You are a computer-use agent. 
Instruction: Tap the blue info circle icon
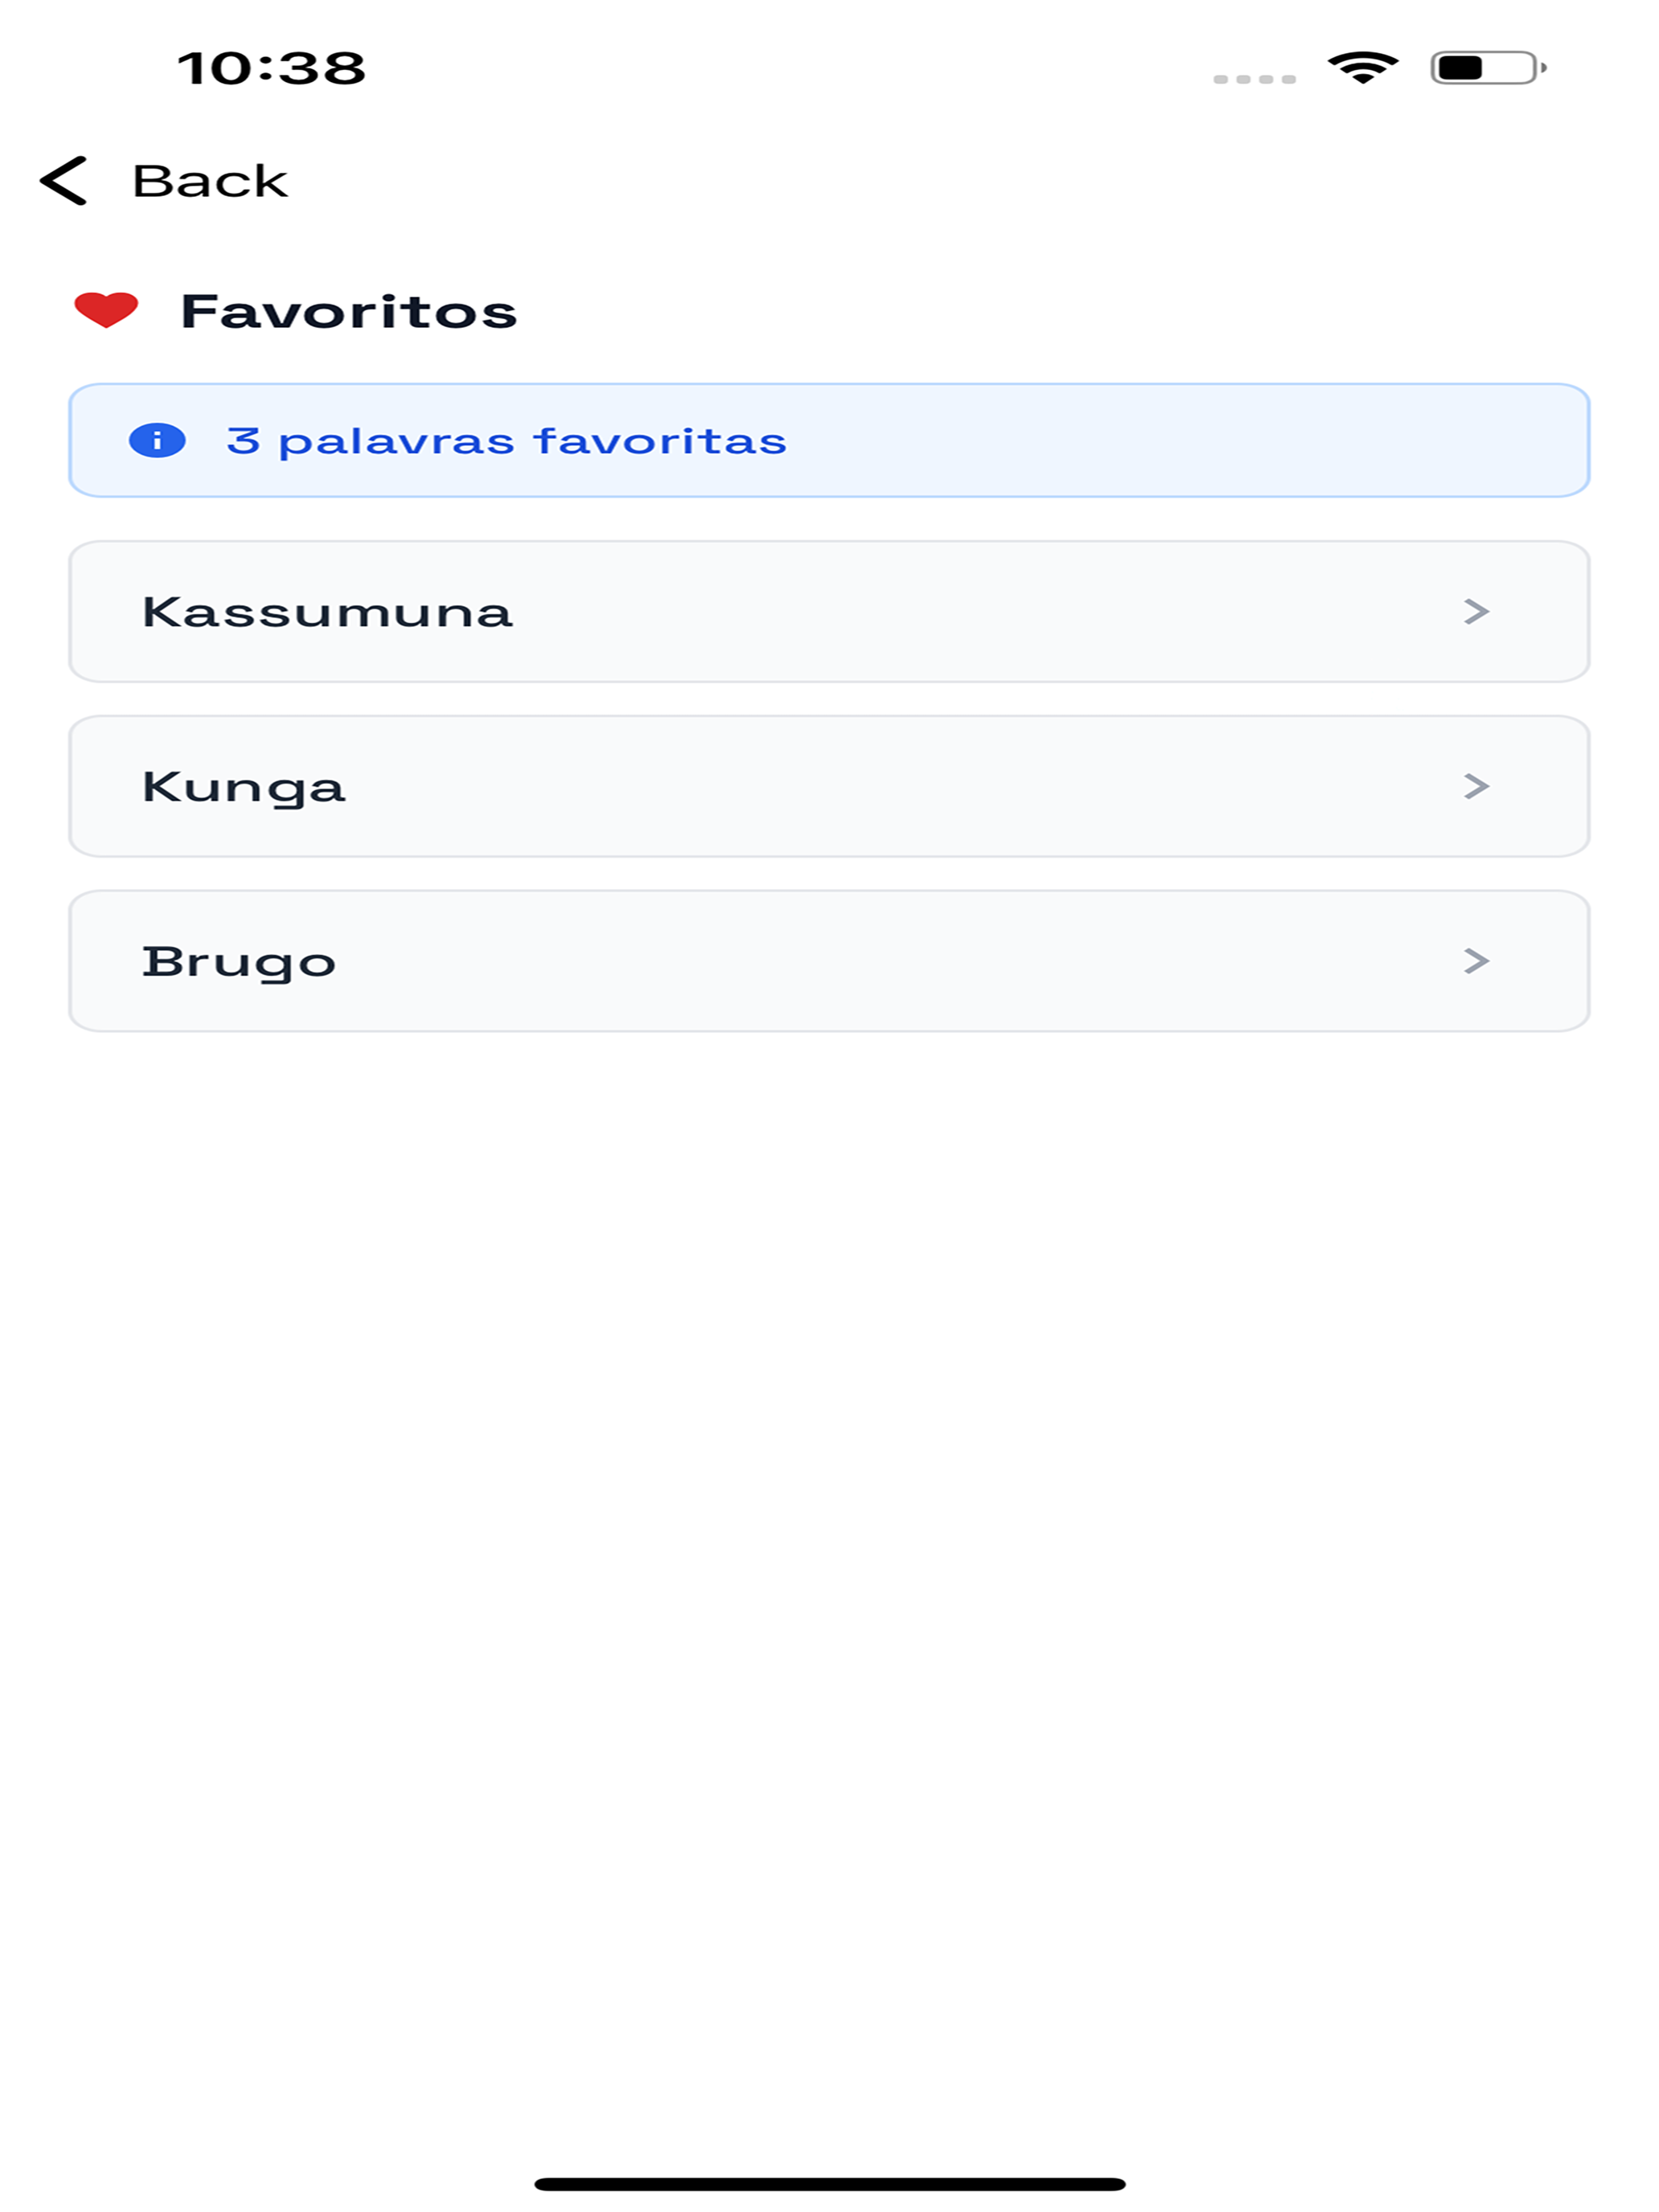(157, 440)
